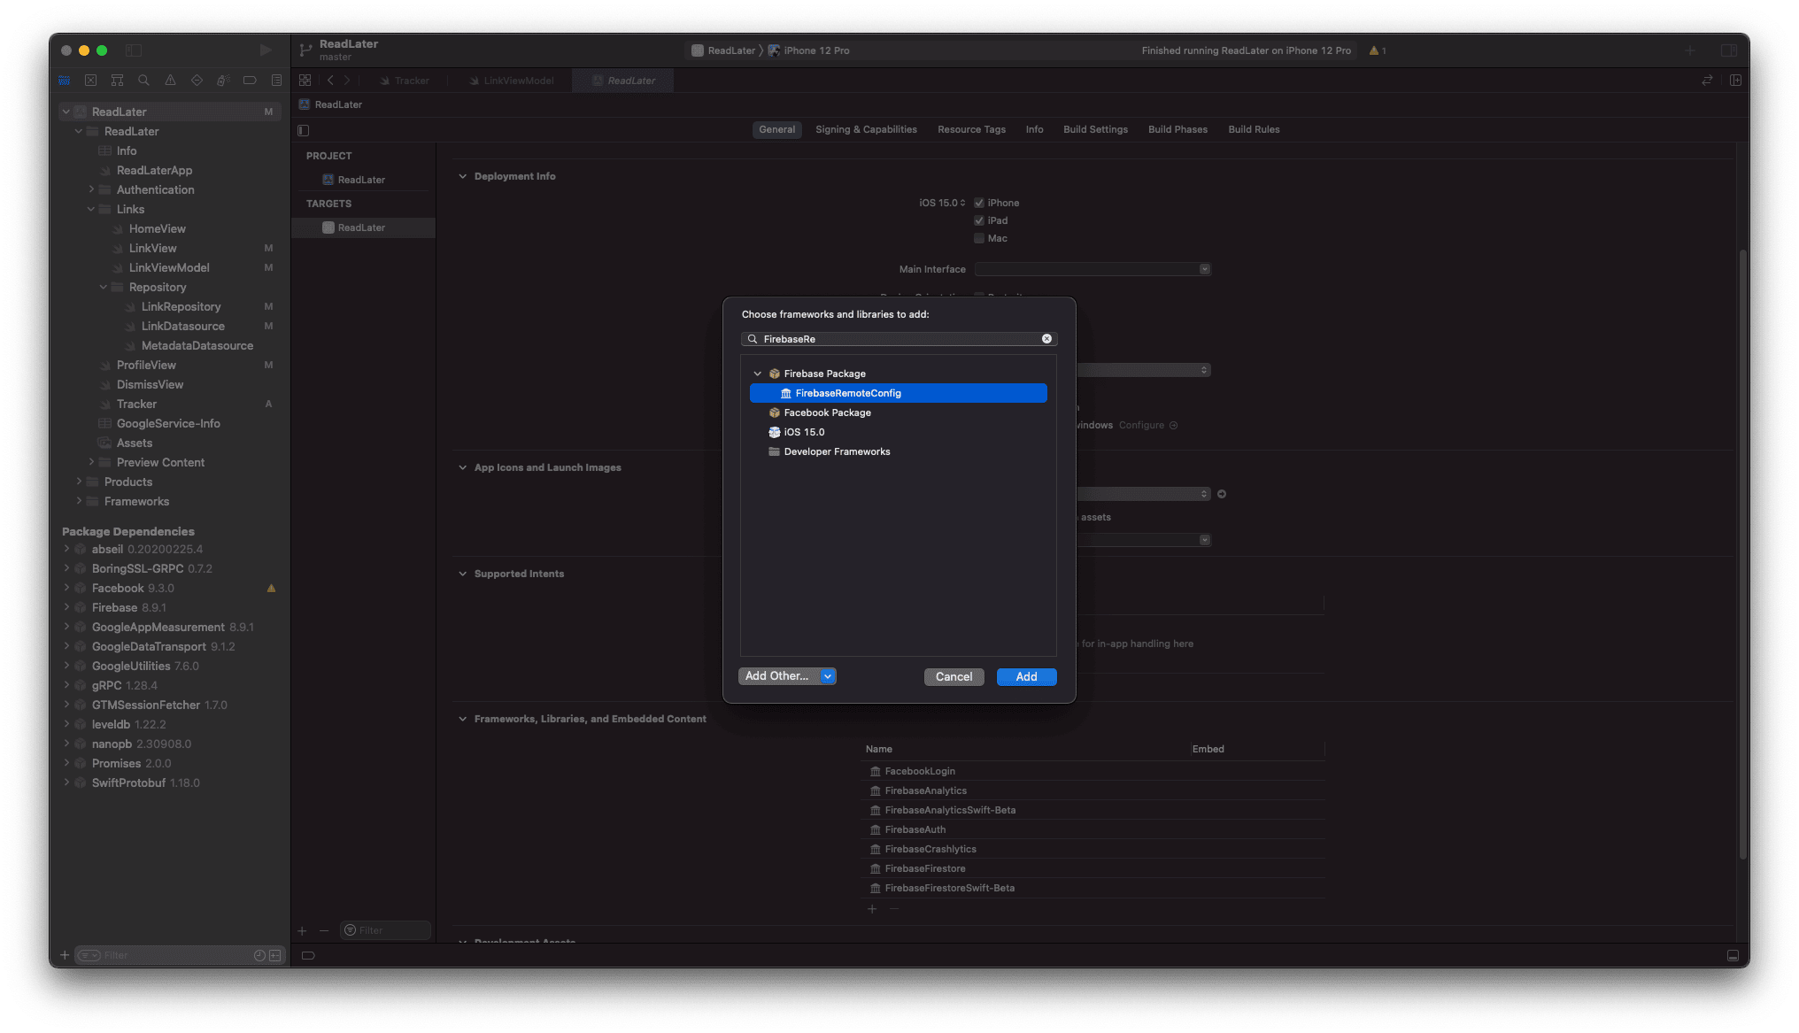Click clear button on search field

pyautogui.click(x=1047, y=338)
